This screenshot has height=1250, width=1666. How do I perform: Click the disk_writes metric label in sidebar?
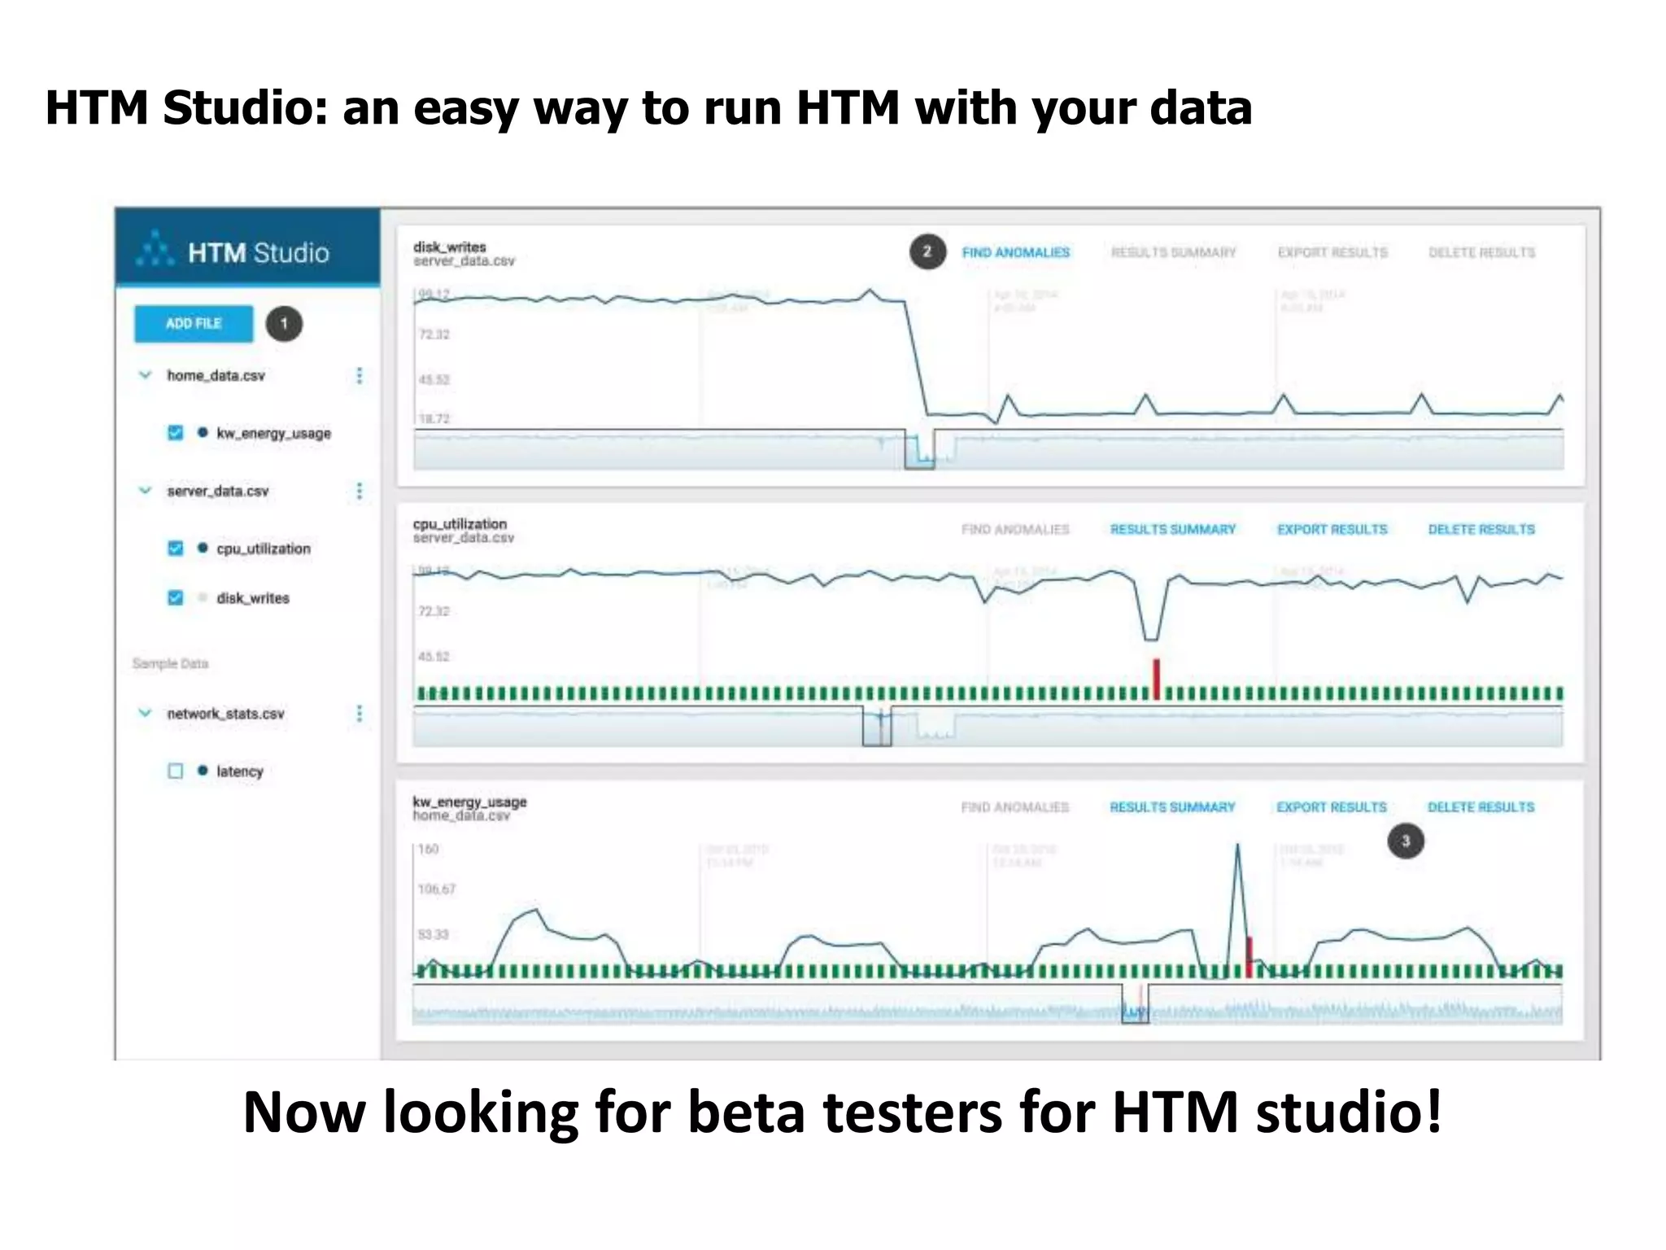pyautogui.click(x=253, y=598)
